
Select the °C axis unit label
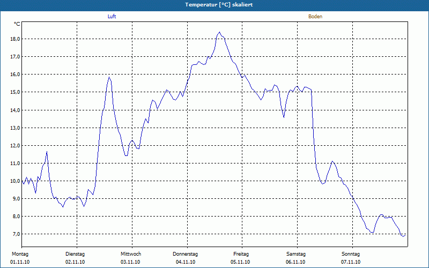(x=17, y=24)
